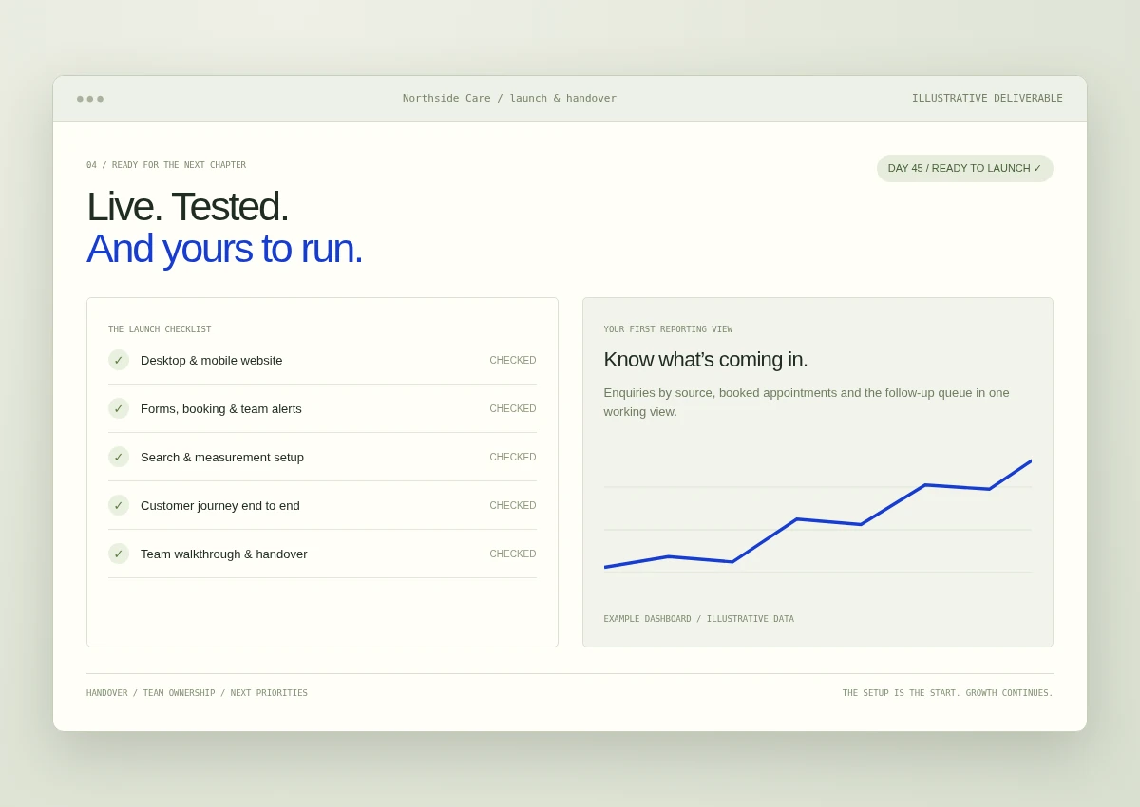The height and width of the screenshot is (807, 1140).
Task: Click the checkmark beside Forms, booking & team alerts
Action: (x=119, y=408)
